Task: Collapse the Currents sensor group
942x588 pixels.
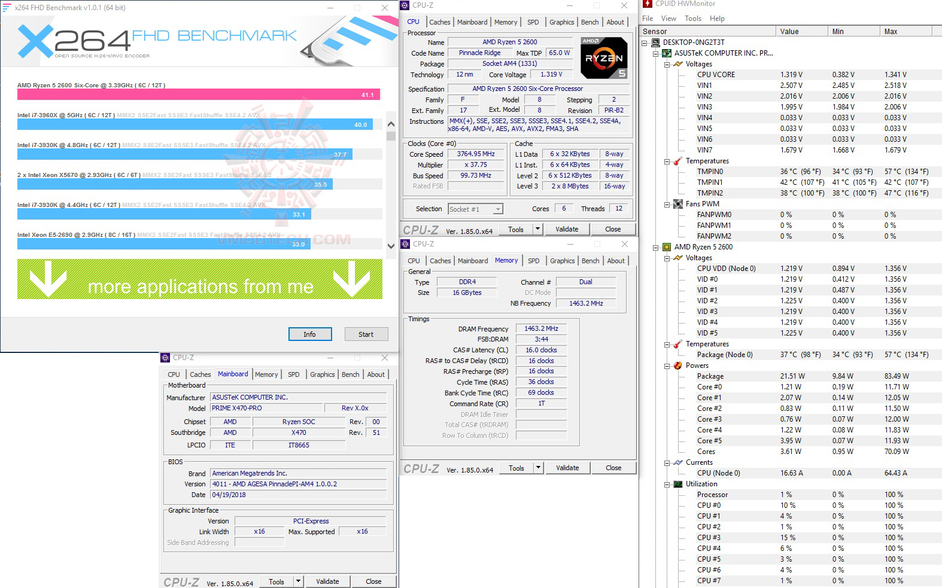Action: pos(667,462)
